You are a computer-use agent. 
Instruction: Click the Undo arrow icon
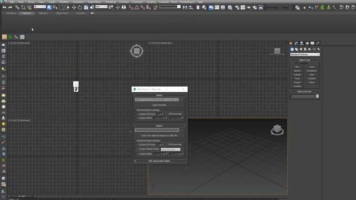pos(4,7)
